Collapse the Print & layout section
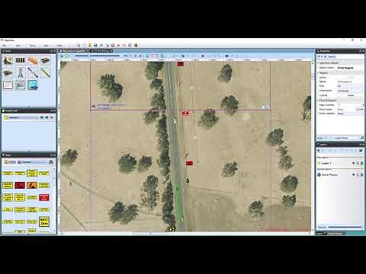 (x=318, y=100)
